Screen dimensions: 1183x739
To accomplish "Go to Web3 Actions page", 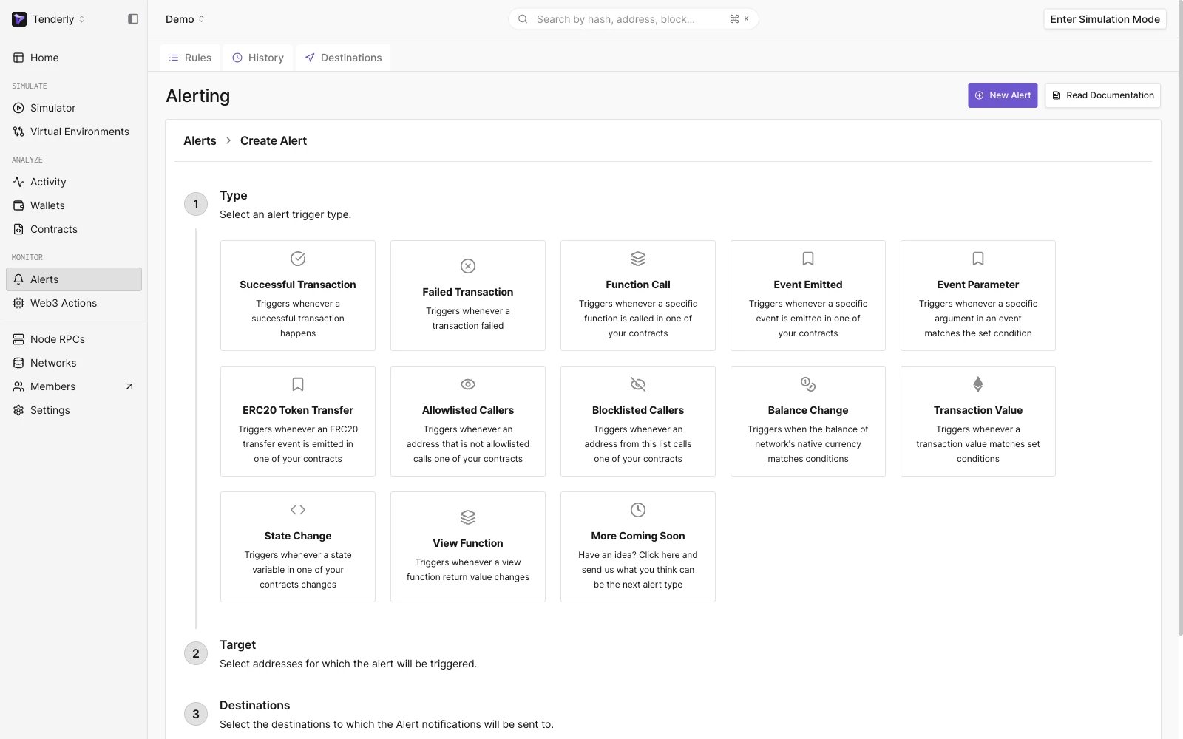I will [74, 303].
